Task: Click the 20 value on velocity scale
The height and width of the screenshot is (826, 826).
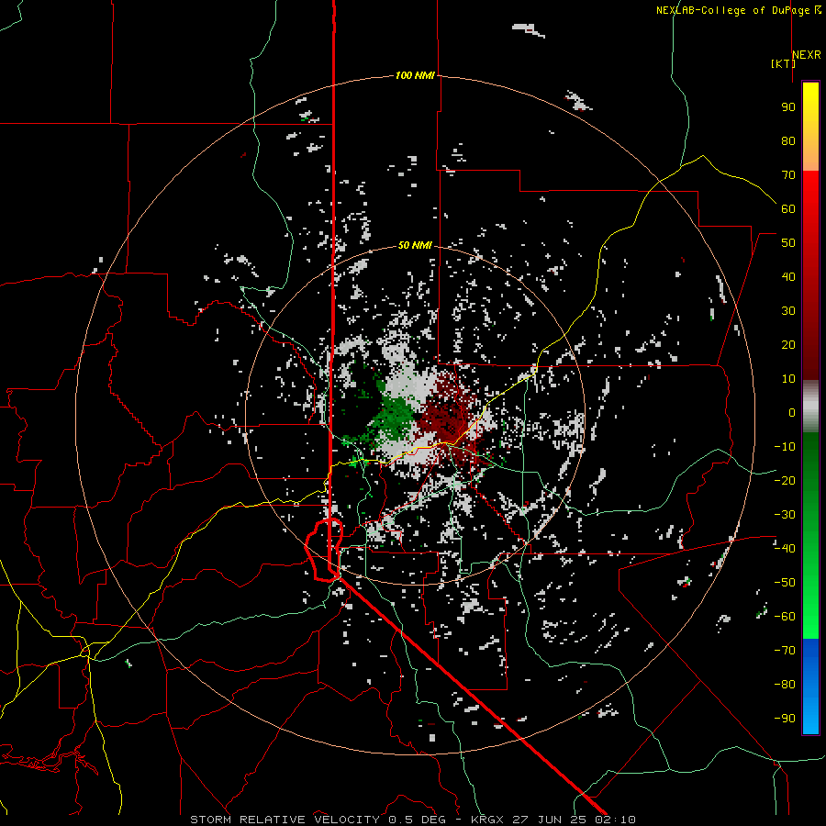Action: [x=788, y=345]
